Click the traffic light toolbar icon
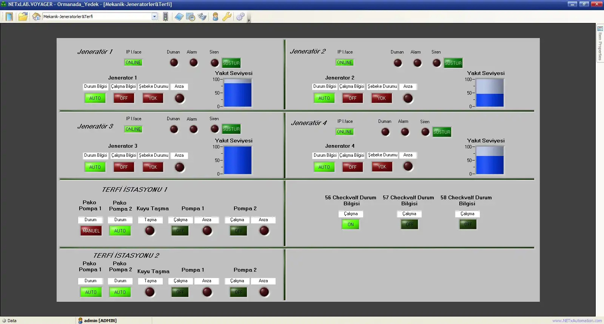The height and width of the screenshot is (324, 604). point(165,17)
